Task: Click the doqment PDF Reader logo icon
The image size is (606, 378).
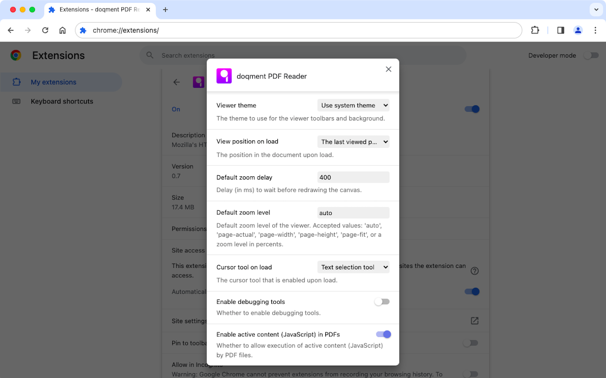Action: [x=224, y=76]
